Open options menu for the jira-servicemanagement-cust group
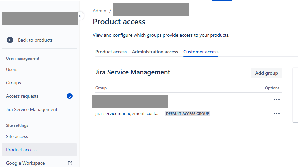 277,113
